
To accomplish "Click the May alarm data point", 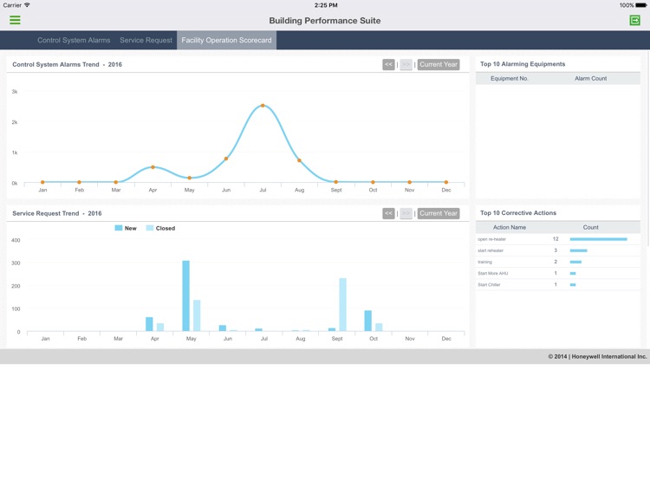I will tap(190, 178).
